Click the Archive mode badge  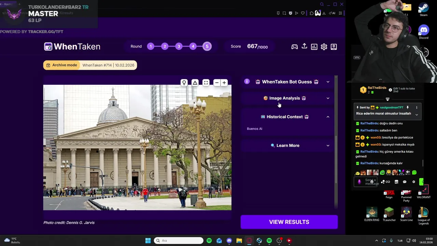coord(62,65)
